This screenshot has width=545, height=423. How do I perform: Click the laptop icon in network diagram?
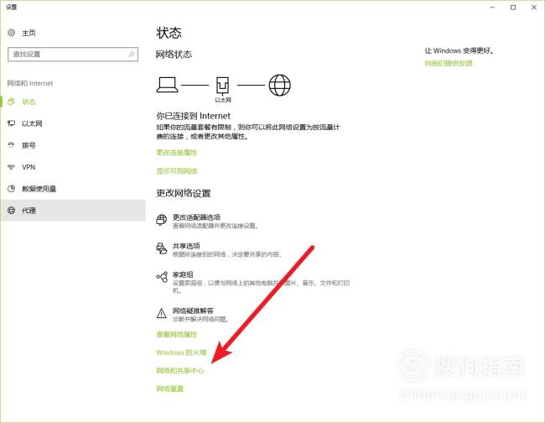point(167,85)
